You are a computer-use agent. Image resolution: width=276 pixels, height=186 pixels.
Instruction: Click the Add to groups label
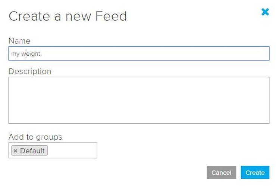pyautogui.click(x=35, y=137)
